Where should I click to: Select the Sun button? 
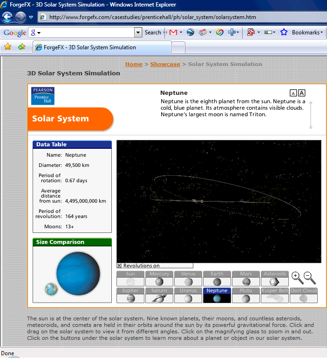[130, 278]
